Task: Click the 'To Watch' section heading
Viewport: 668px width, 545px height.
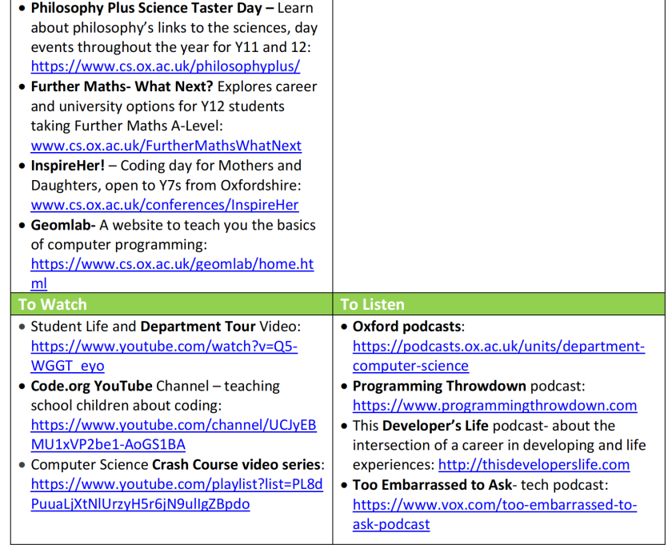Action: [53, 304]
